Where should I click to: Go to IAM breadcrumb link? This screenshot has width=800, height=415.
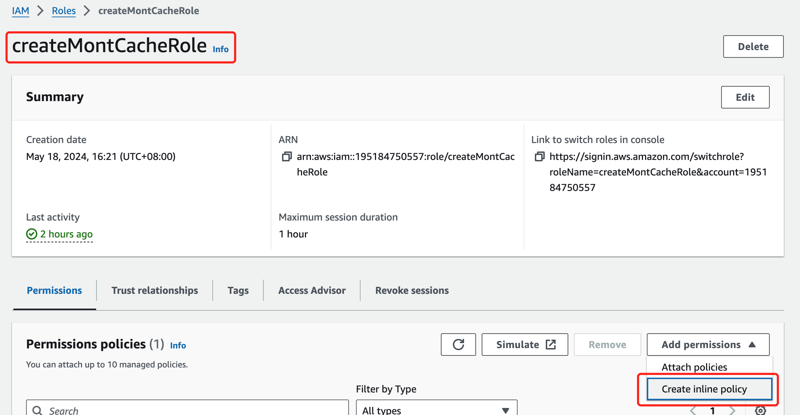[20, 11]
